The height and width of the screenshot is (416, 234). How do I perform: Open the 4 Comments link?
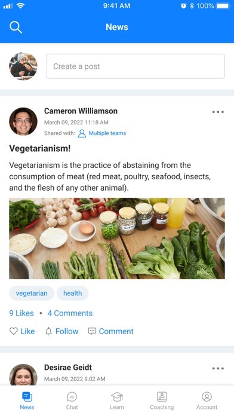pyautogui.click(x=70, y=313)
